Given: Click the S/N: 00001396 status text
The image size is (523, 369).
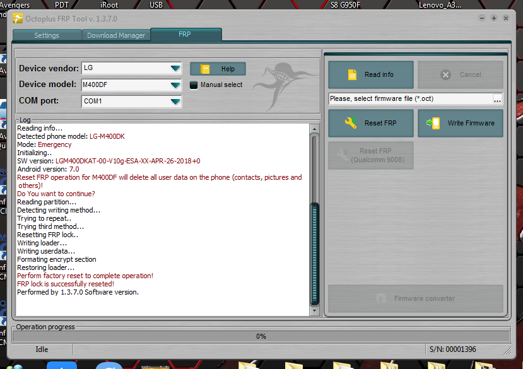Looking at the screenshot, I should 452,349.
